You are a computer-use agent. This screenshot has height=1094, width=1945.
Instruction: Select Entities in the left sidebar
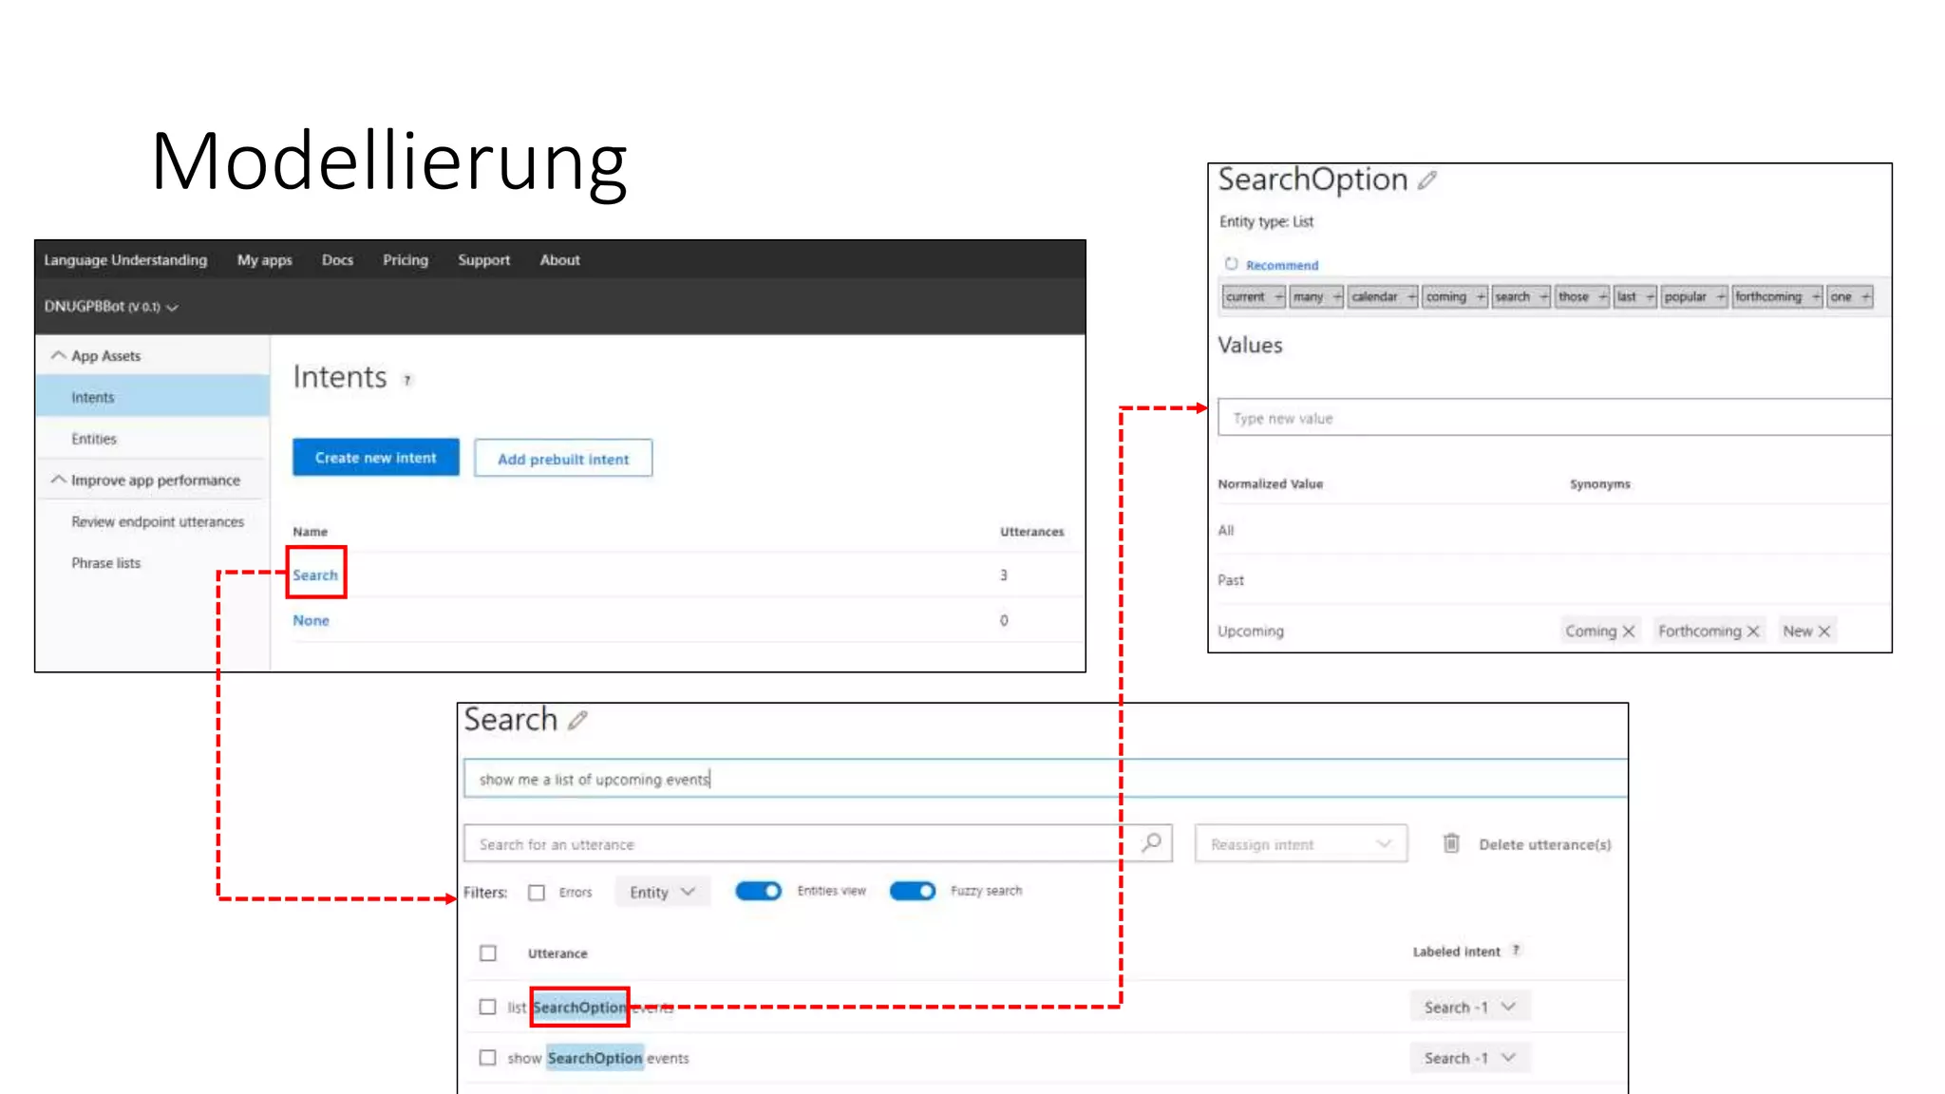(x=94, y=439)
